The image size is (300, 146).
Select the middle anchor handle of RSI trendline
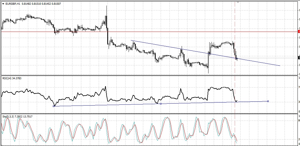tap(161, 104)
